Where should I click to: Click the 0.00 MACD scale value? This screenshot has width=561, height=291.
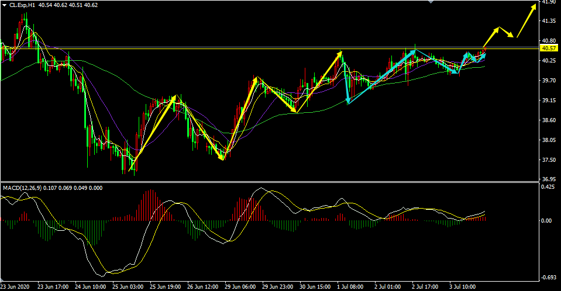[546, 221]
